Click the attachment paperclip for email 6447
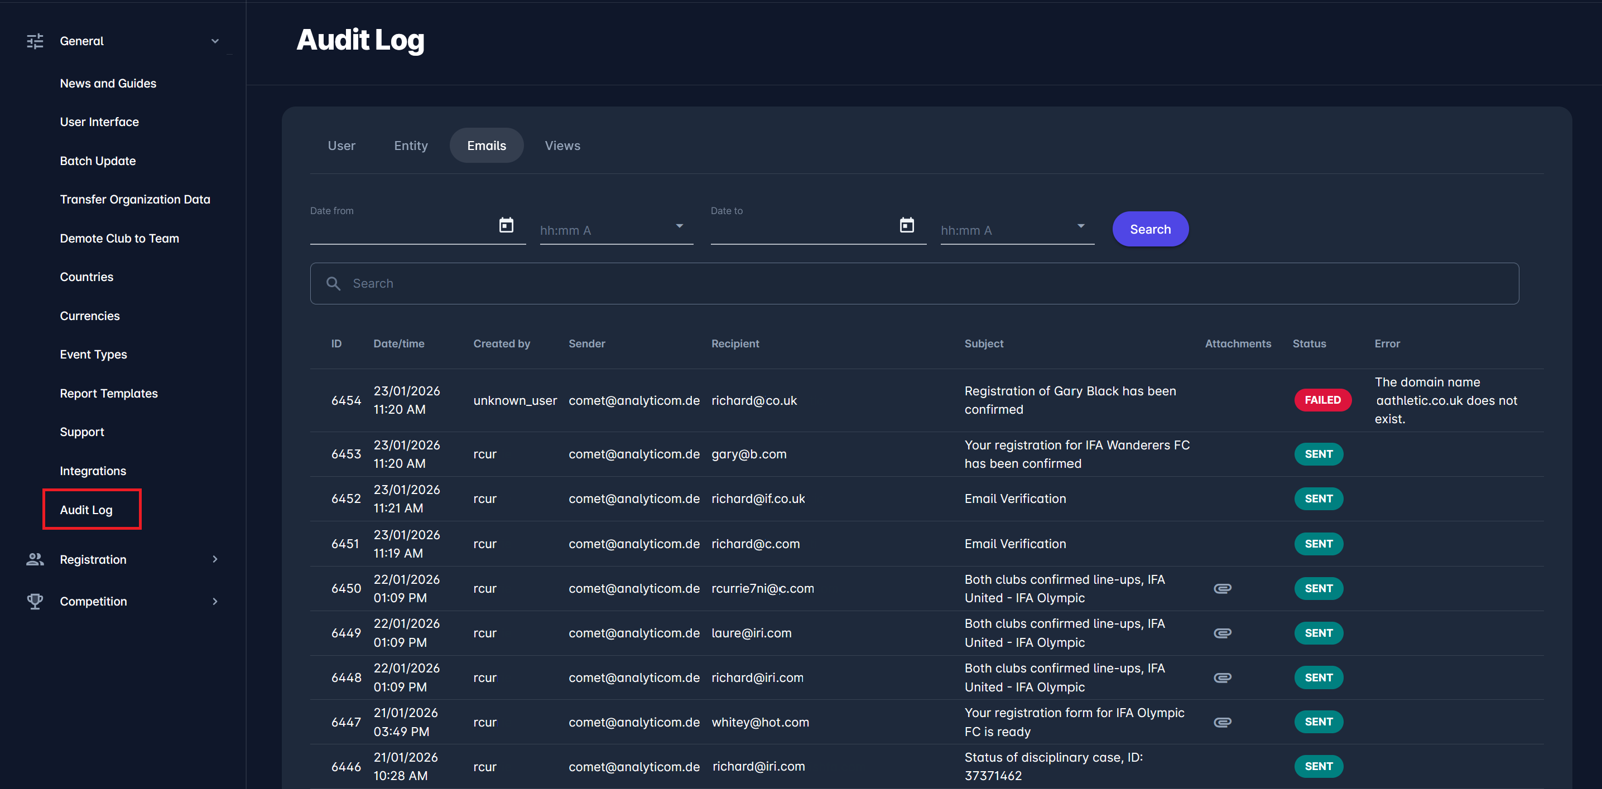Viewport: 1602px width, 789px height. (x=1222, y=722)
